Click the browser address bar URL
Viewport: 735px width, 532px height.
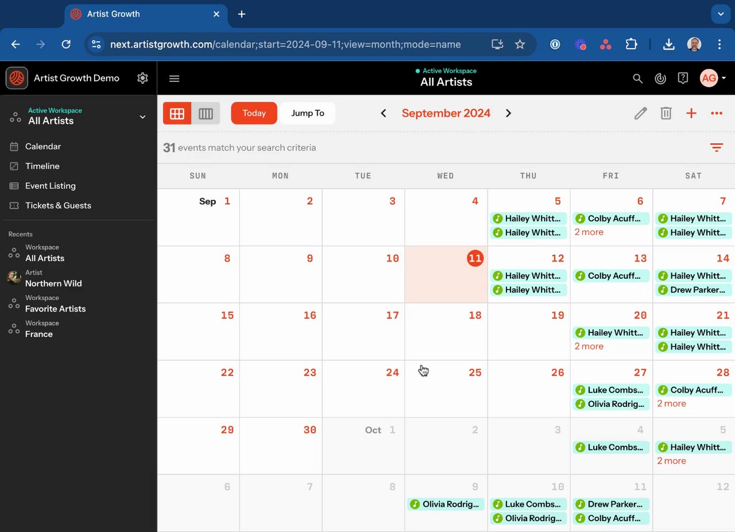click(285, 44)
